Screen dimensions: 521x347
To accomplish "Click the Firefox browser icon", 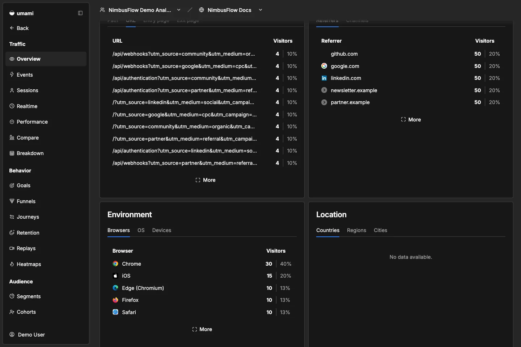I will pyautogui.click(x=115, y=300).
